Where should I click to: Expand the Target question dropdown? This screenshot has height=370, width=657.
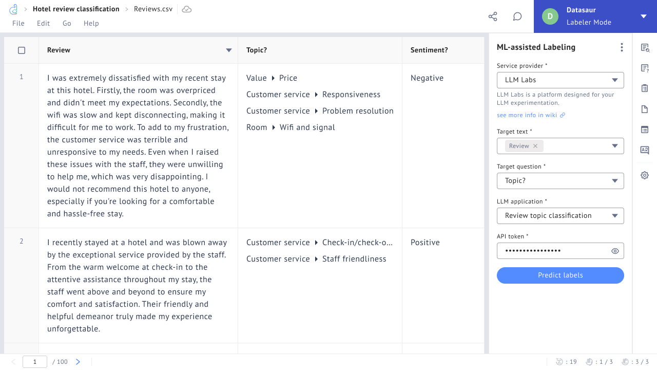click(560, 181)
